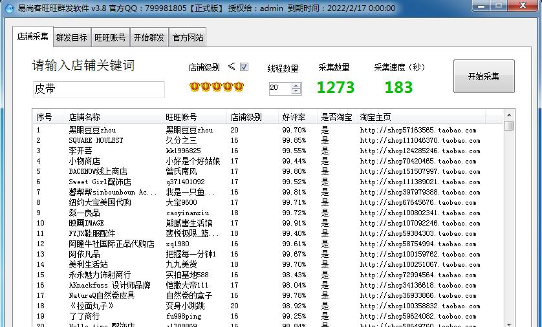
Task: Click the gold crown rating icons
Action: [x=216, y=87]
